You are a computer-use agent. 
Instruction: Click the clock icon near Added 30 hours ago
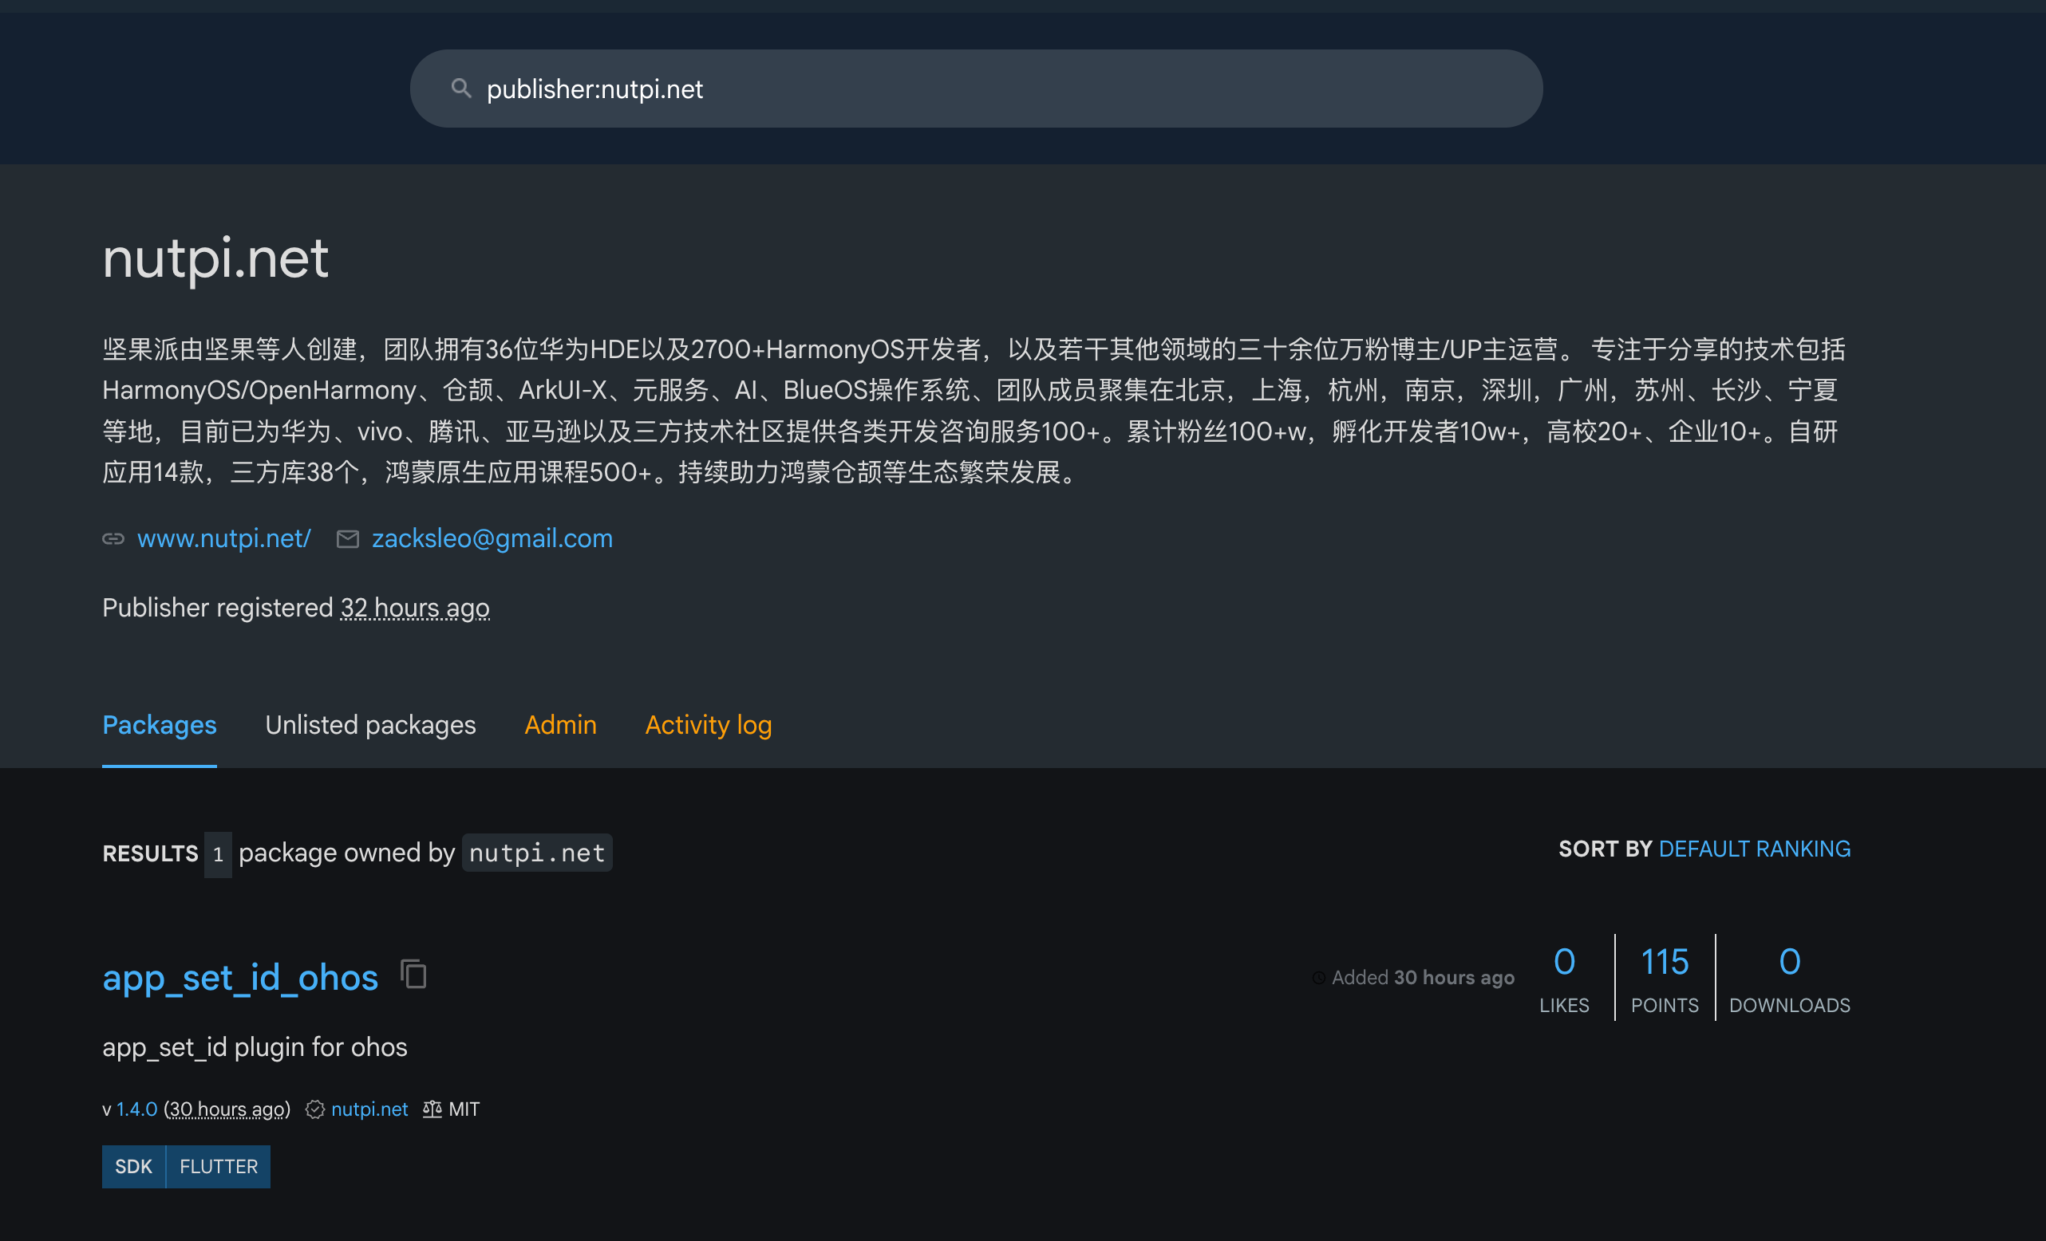(x=1319, y=978)
